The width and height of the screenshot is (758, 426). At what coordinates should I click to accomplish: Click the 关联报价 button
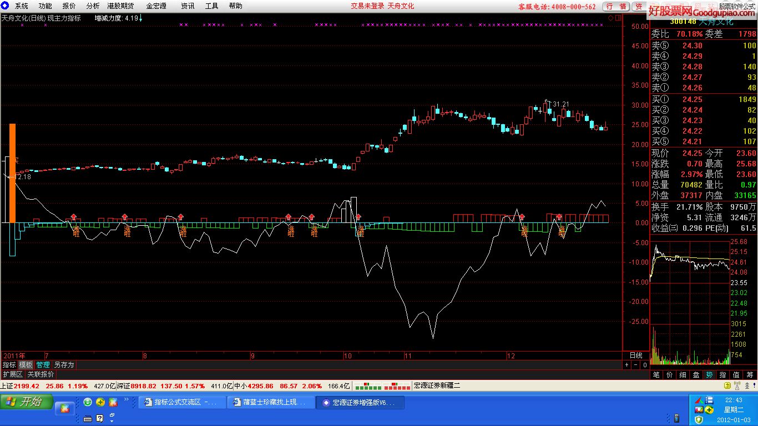point(41,374)
